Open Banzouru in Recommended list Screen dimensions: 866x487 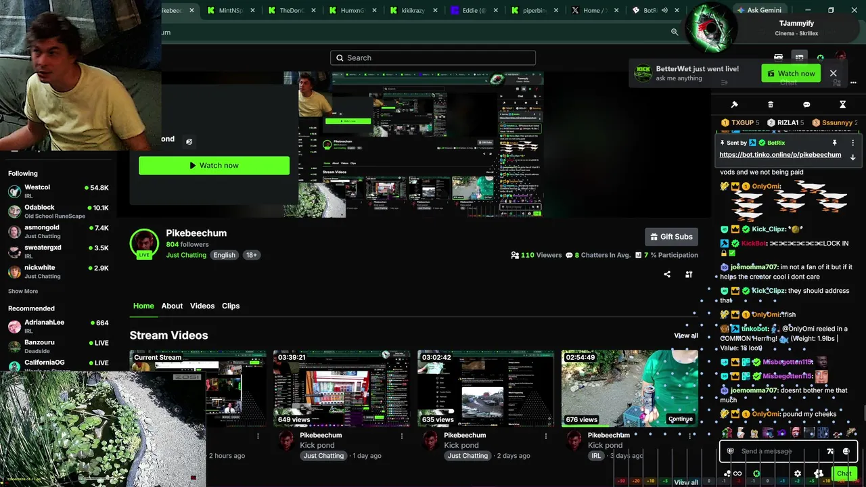pos(58,346)
